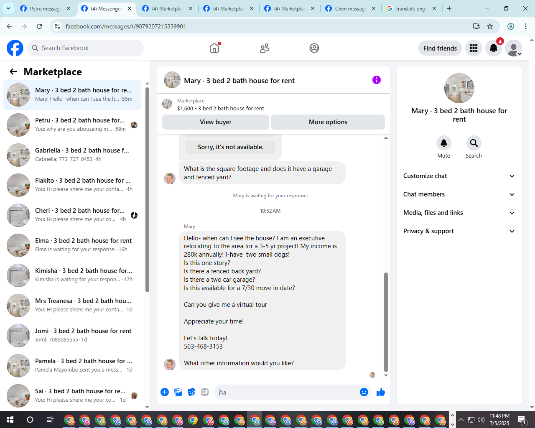This screenshot has height=428, width=535.
Task: Open Windows Start menu
Action: (x=10, y=420)
